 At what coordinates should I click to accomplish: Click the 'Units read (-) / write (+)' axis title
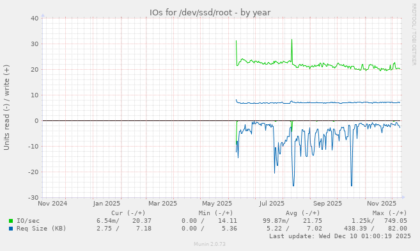(6, 108)
